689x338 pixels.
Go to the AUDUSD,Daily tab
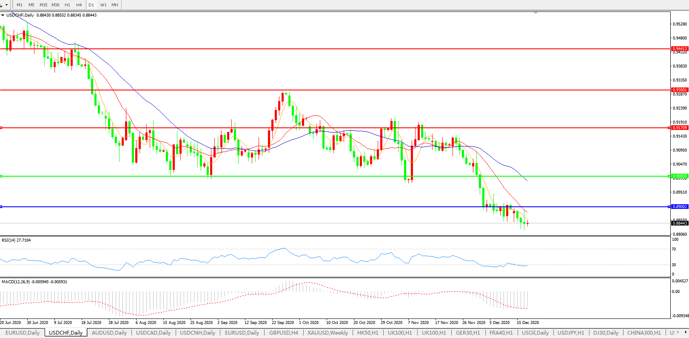click(109, 333)
